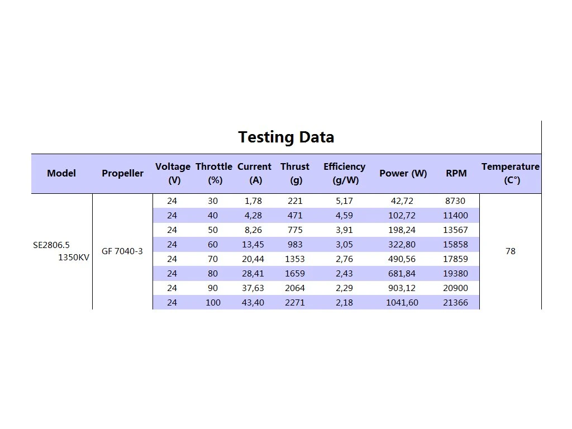
Task: Select the Temperature (C°) header
Action: coord(511,173)
